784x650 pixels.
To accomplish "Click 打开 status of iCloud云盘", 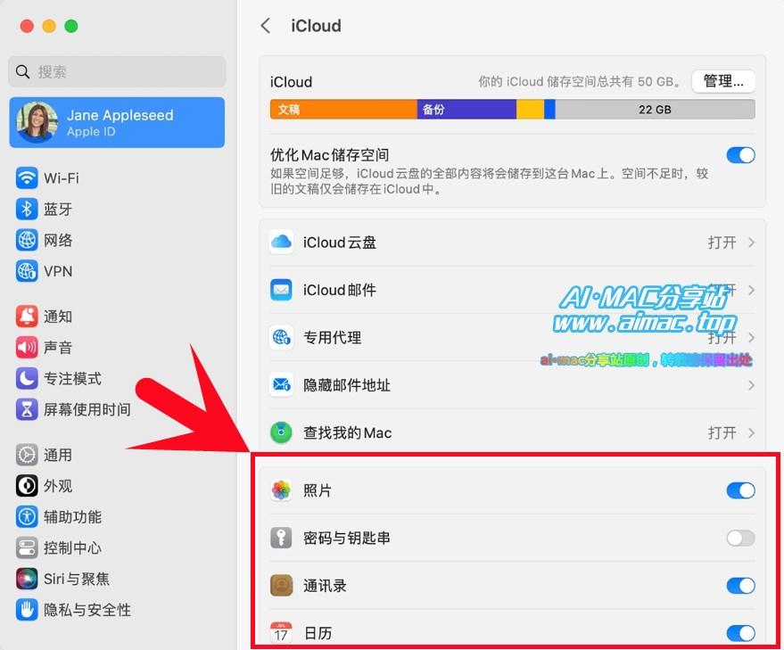I will pos(722,243).
